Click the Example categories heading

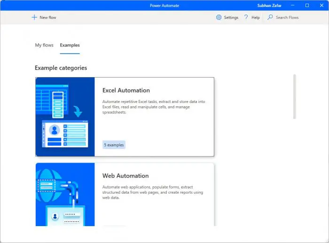coord(61,68)
